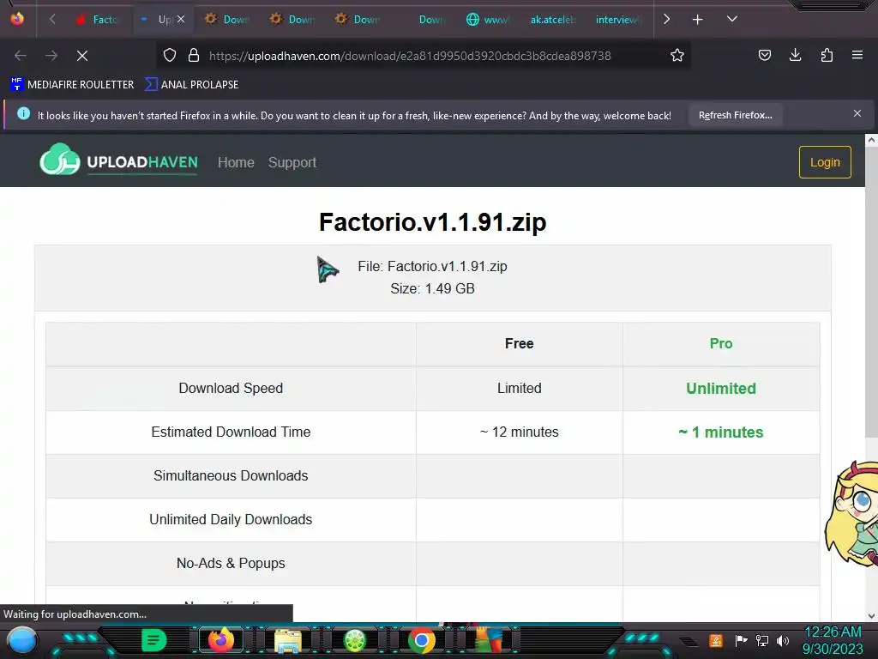Open the Firefox View icon
The height and width of the screenshot is (659, 878).
click(x=17, y=19)
